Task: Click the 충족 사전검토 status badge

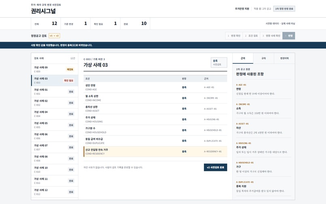Action: (219, 62)
